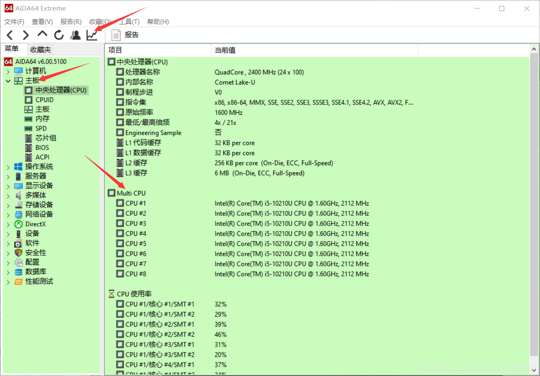Select the 原始频率 row

coord(317,113)
